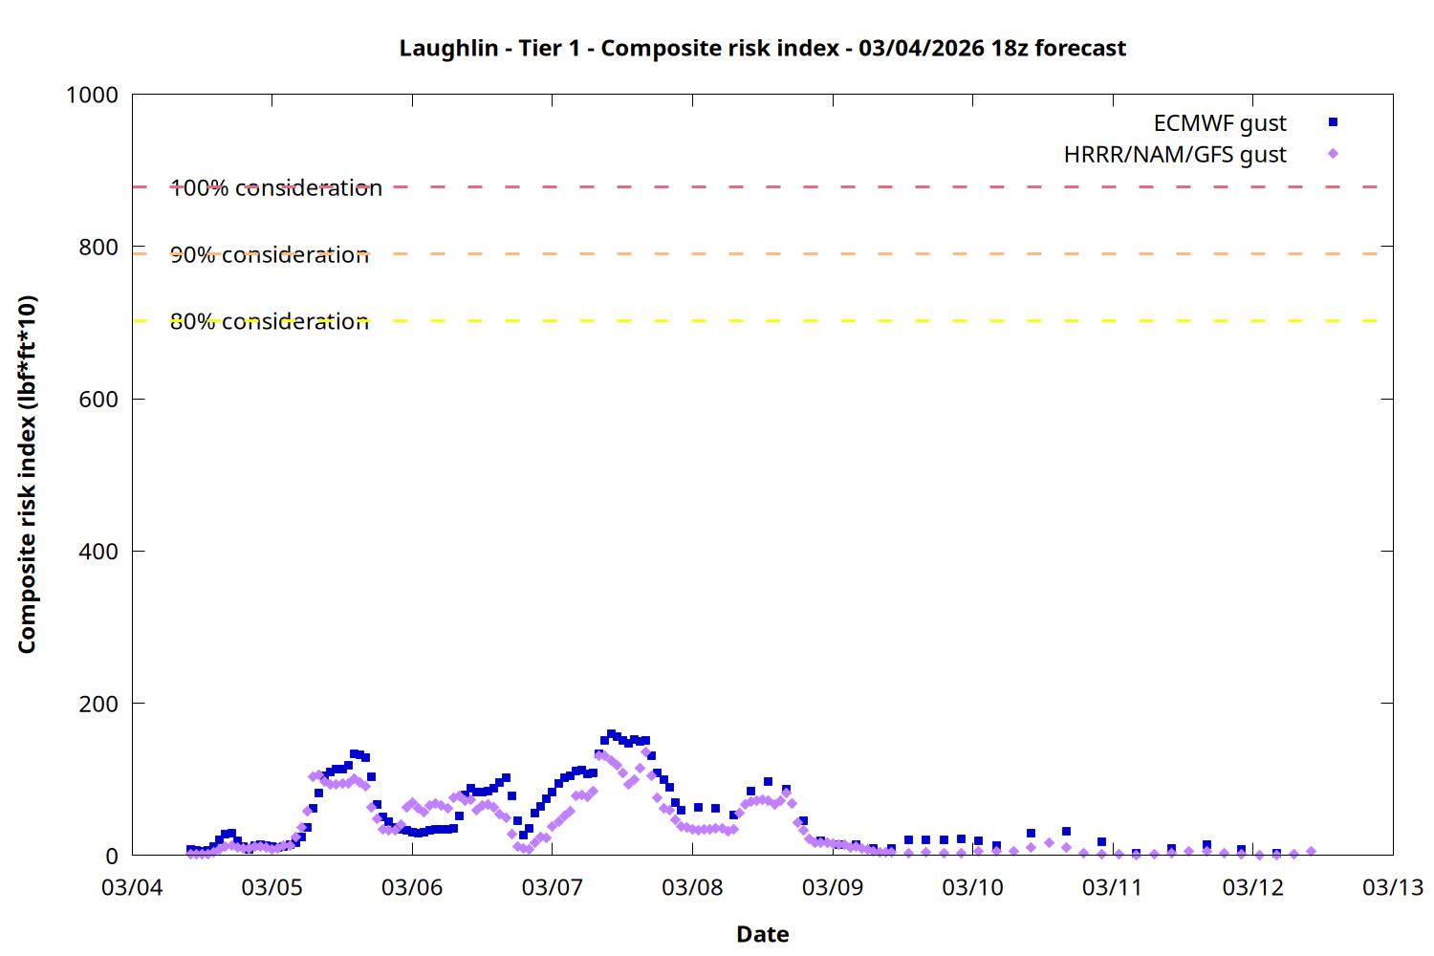Viewport: 1434px width, 956px height.
Task: Click the Date x-axis title
Action: coord(762,934)
